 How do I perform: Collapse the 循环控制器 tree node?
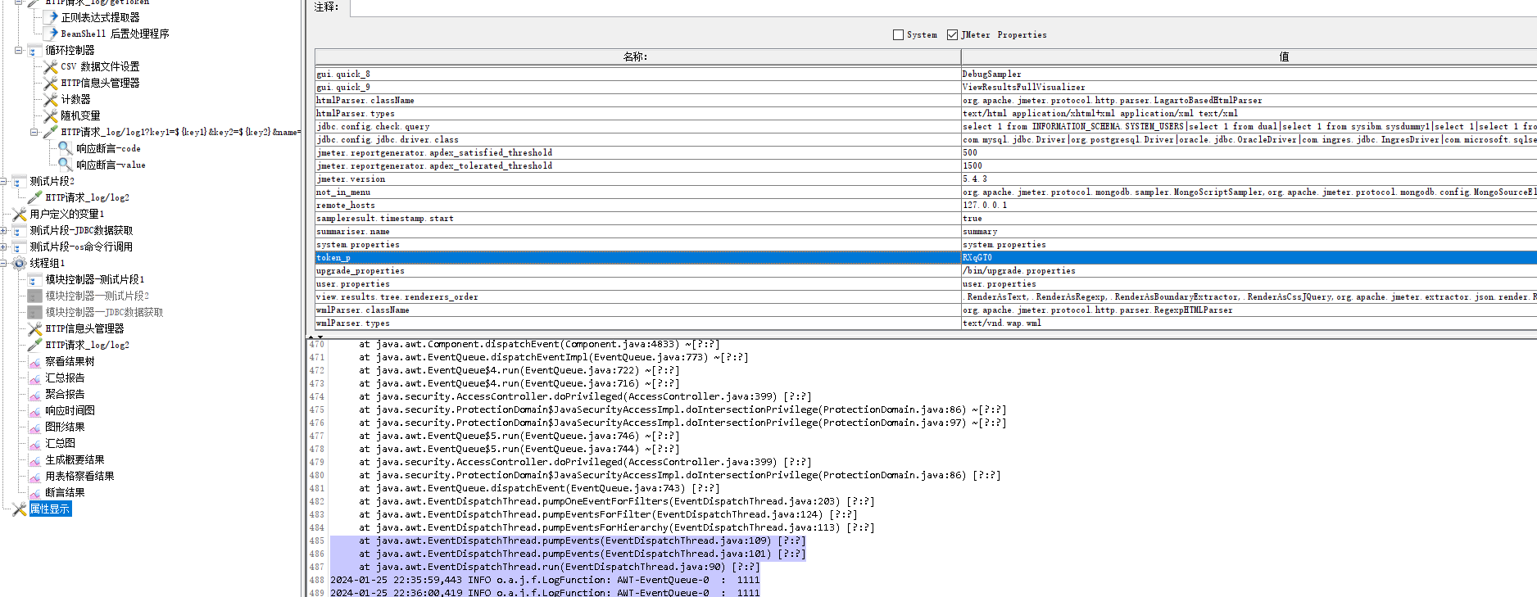click(x=19, y=50)
